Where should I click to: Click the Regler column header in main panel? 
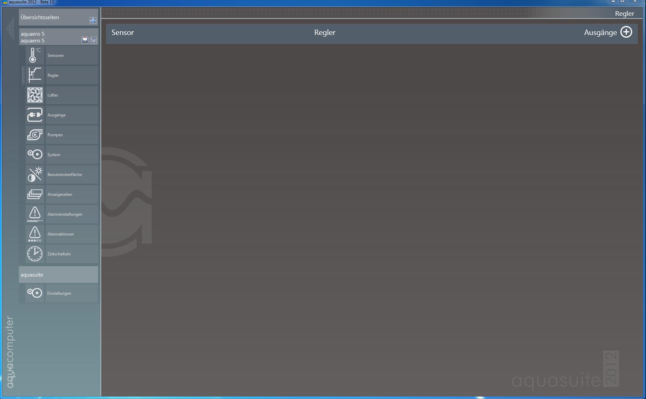(325, 32)
